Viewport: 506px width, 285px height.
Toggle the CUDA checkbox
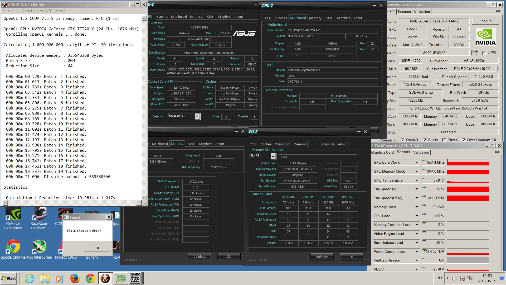click(425, 140)
